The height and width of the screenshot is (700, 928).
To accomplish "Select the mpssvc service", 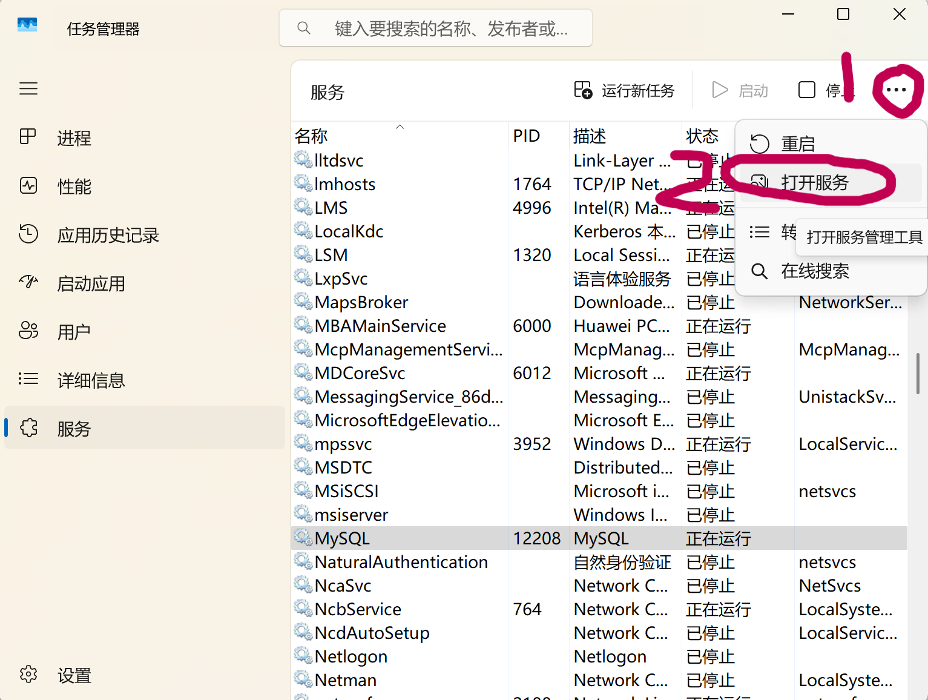I will coord(599,444).
